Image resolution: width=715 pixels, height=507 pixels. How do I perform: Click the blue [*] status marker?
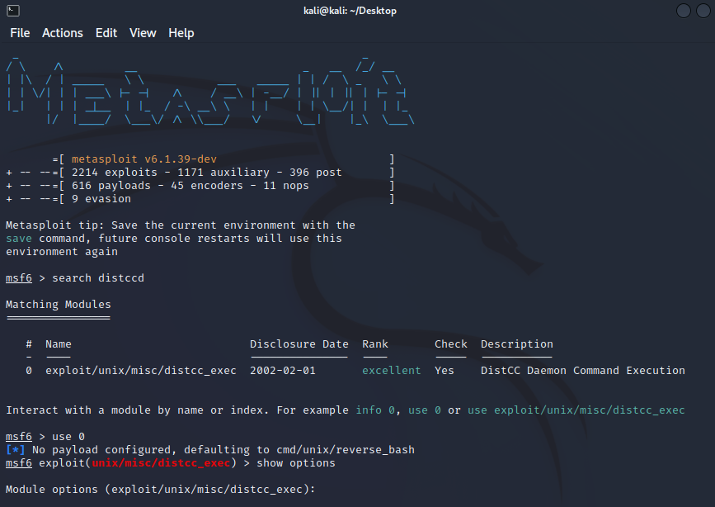tap(16, 450)
